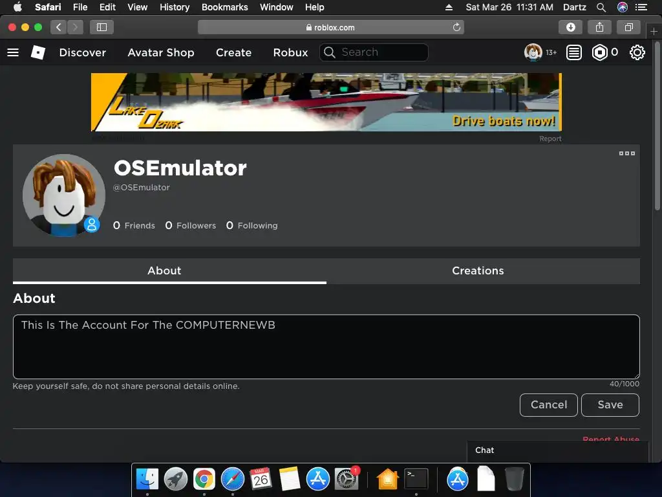Focus the Roblox Search field
Image resolution: width=662 pixels, height=497 pixels.
[374, 52]
